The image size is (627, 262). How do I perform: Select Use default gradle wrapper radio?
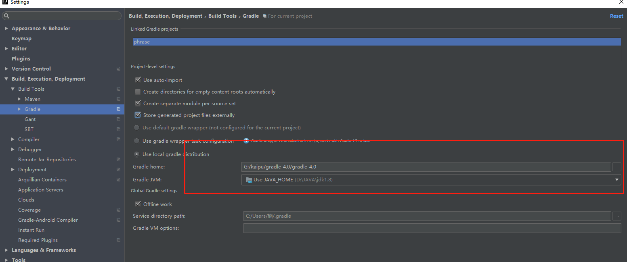pyautogui.click(x=136, y=127)
